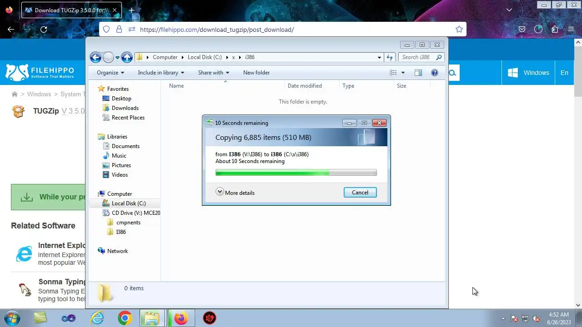Click the site padlock in the address bar

pos(119,30)
